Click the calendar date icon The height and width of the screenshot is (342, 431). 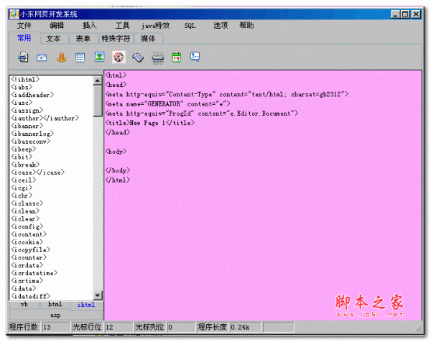(176, 57)
